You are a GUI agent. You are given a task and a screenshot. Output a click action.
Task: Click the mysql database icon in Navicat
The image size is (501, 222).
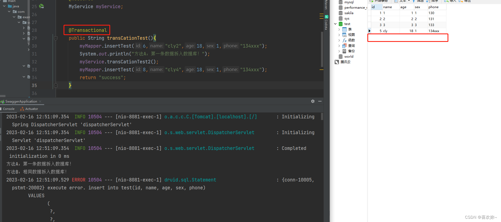[341, 2]
